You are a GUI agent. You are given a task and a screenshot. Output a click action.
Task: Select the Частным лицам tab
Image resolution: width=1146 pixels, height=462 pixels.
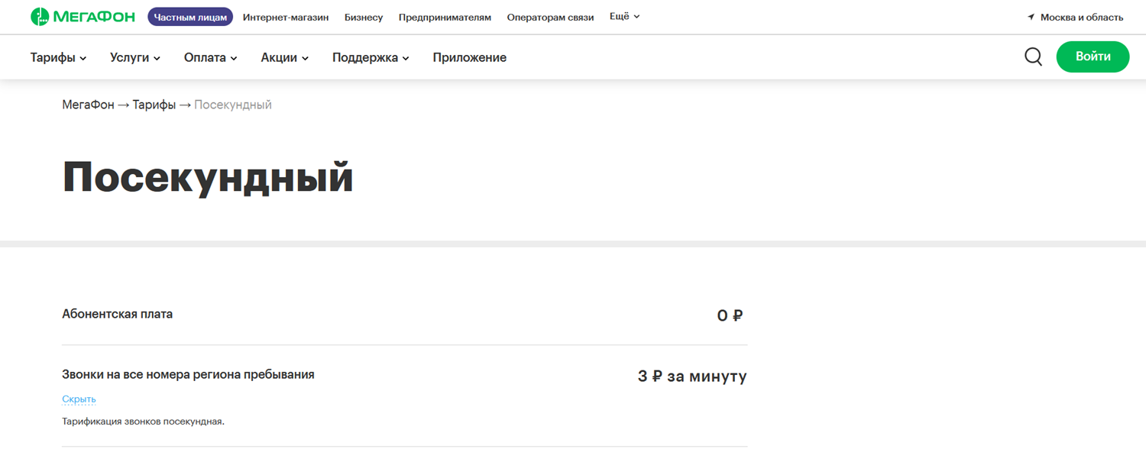190,17
